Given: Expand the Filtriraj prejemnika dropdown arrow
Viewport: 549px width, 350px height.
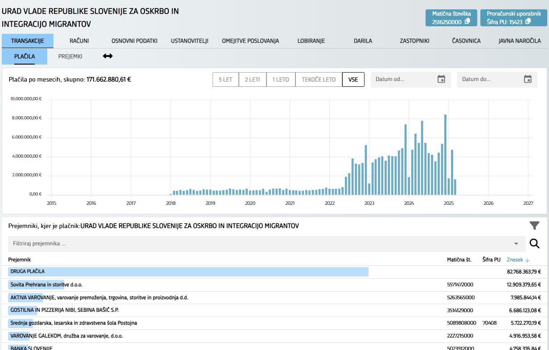Looking at the screenshot, I should [x=516, y=244].
